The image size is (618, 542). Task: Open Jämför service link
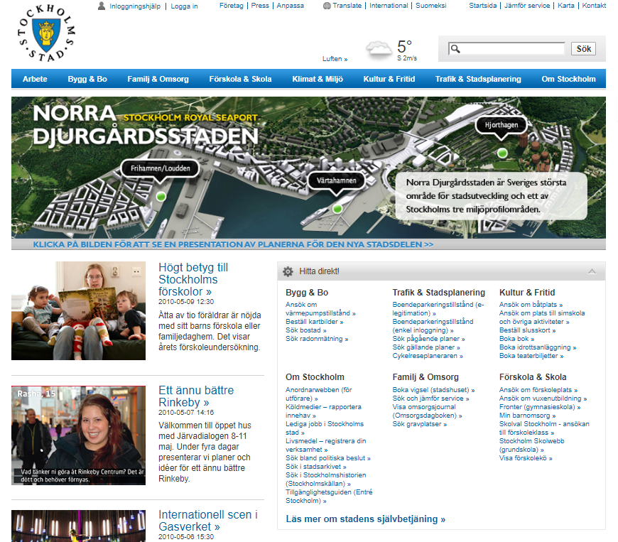(x=527, y=6)
